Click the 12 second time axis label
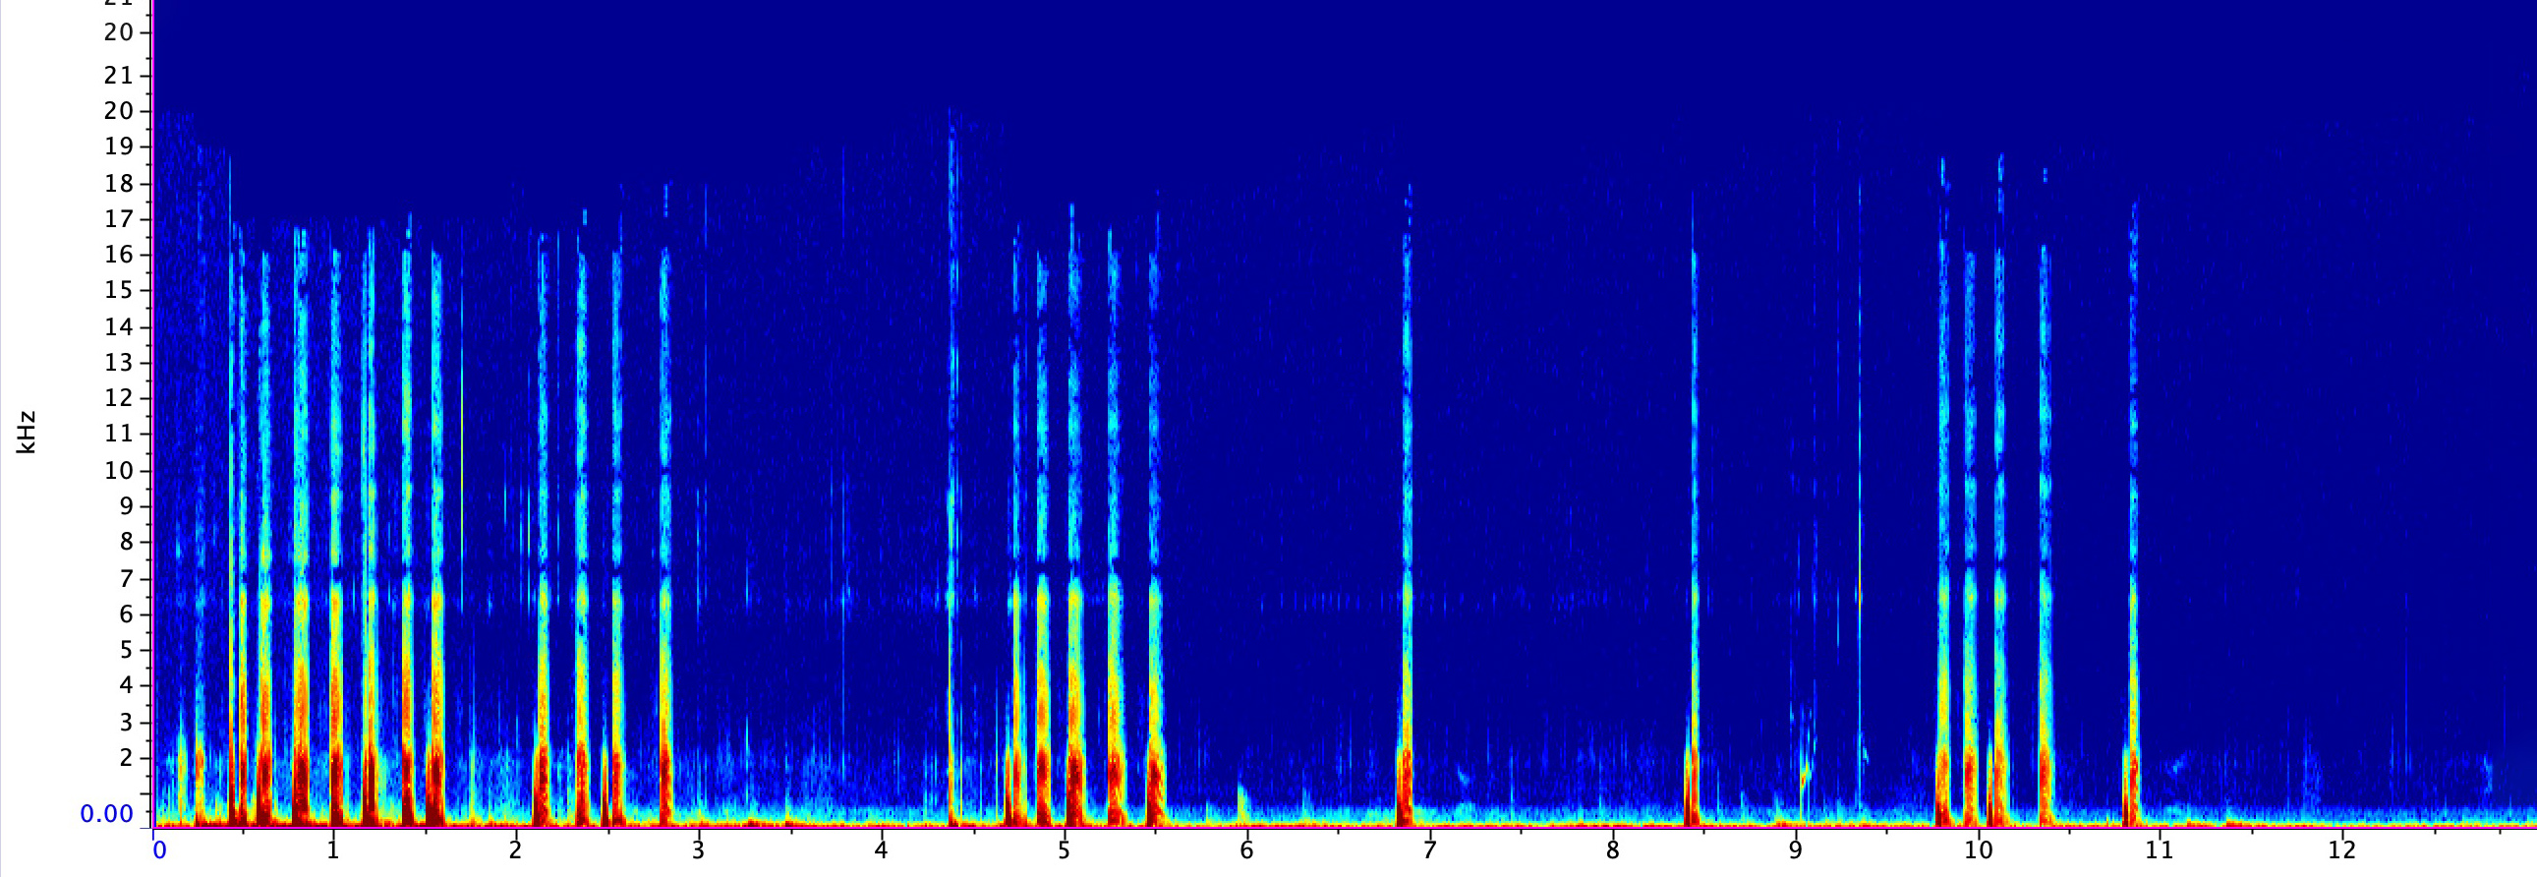Screen dimensions: 2537x877 [x=2342, y=850]
